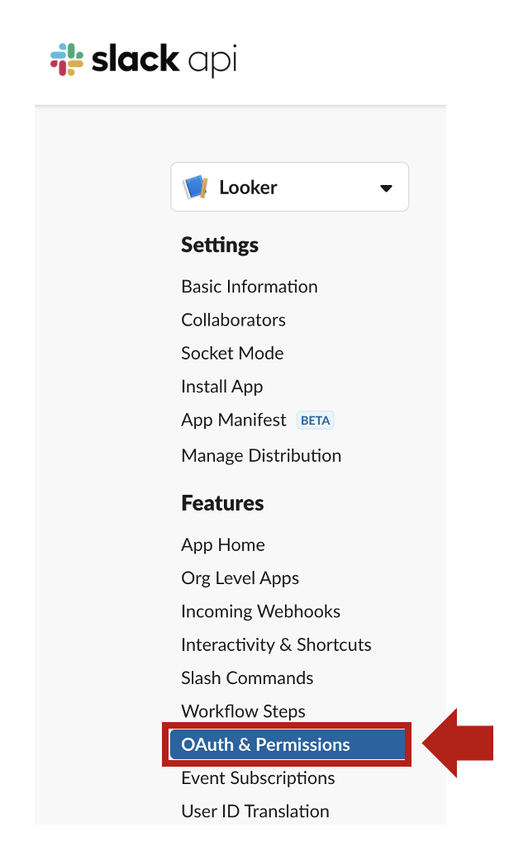The width and height of the screenshot is (509, 846).
Task: Select Org Level Apps
Action: coord(240,578)
